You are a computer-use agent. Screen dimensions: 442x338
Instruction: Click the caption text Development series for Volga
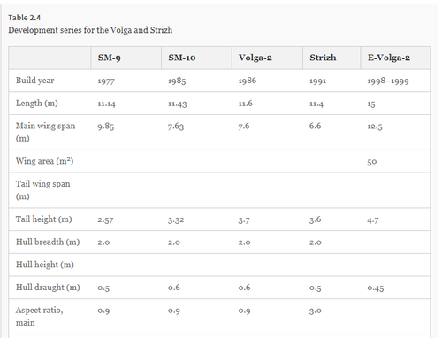90,30
